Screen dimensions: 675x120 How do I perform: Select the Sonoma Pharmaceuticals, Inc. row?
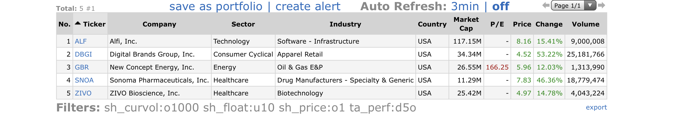pyautogui.click(x=332, y=80)
